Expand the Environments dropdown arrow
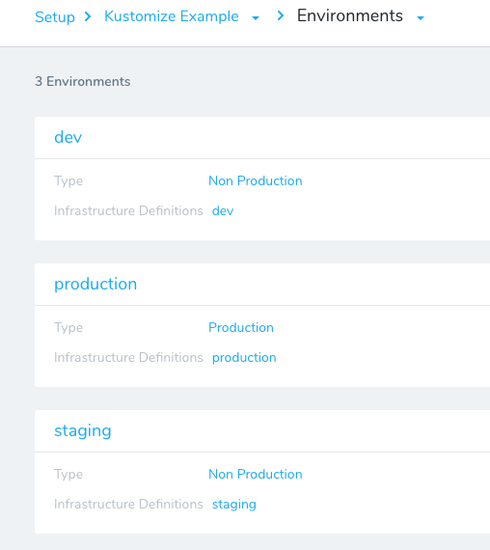This screenshot has height=550, width=490. (421, 18)
